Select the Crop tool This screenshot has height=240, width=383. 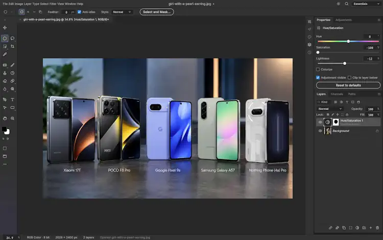(12, 47)
